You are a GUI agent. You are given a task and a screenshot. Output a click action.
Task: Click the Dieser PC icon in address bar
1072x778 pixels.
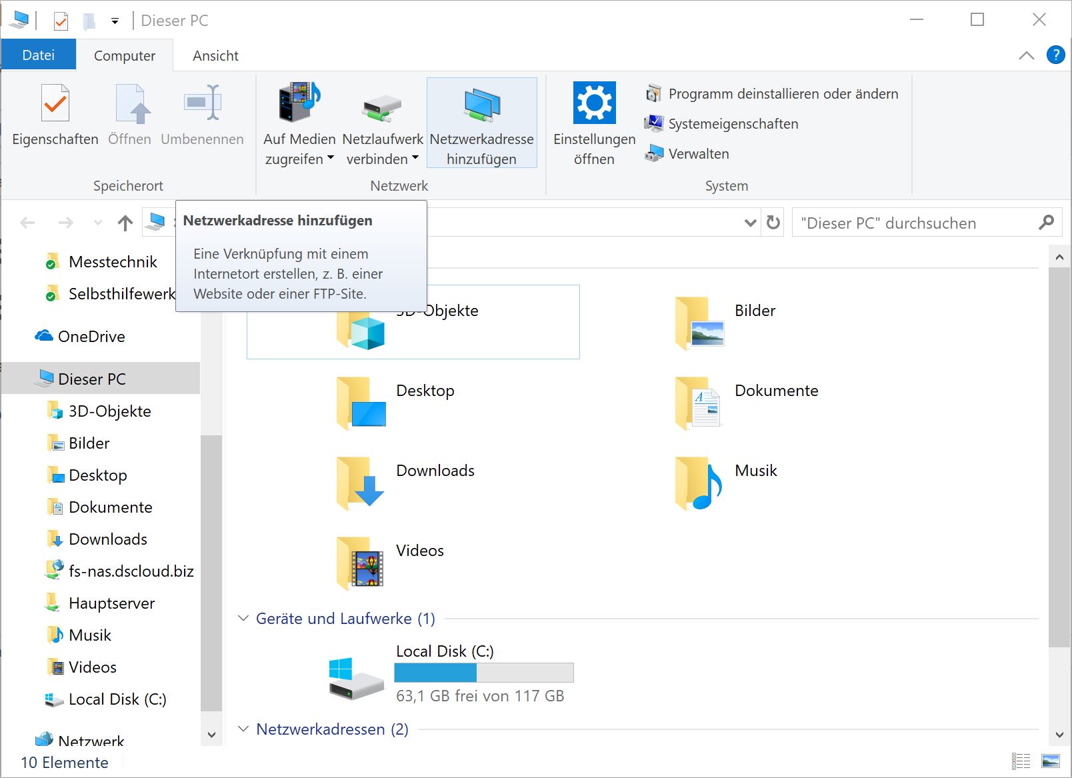pos(157,221)
